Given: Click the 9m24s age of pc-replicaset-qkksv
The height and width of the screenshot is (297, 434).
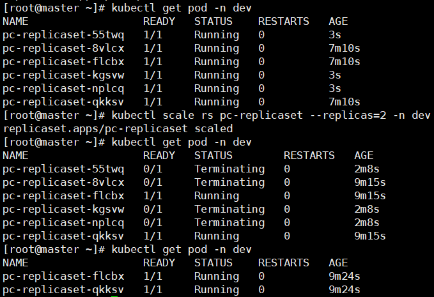Looking at the screenshot, I should pyautogui.click(x=344, y=290).
